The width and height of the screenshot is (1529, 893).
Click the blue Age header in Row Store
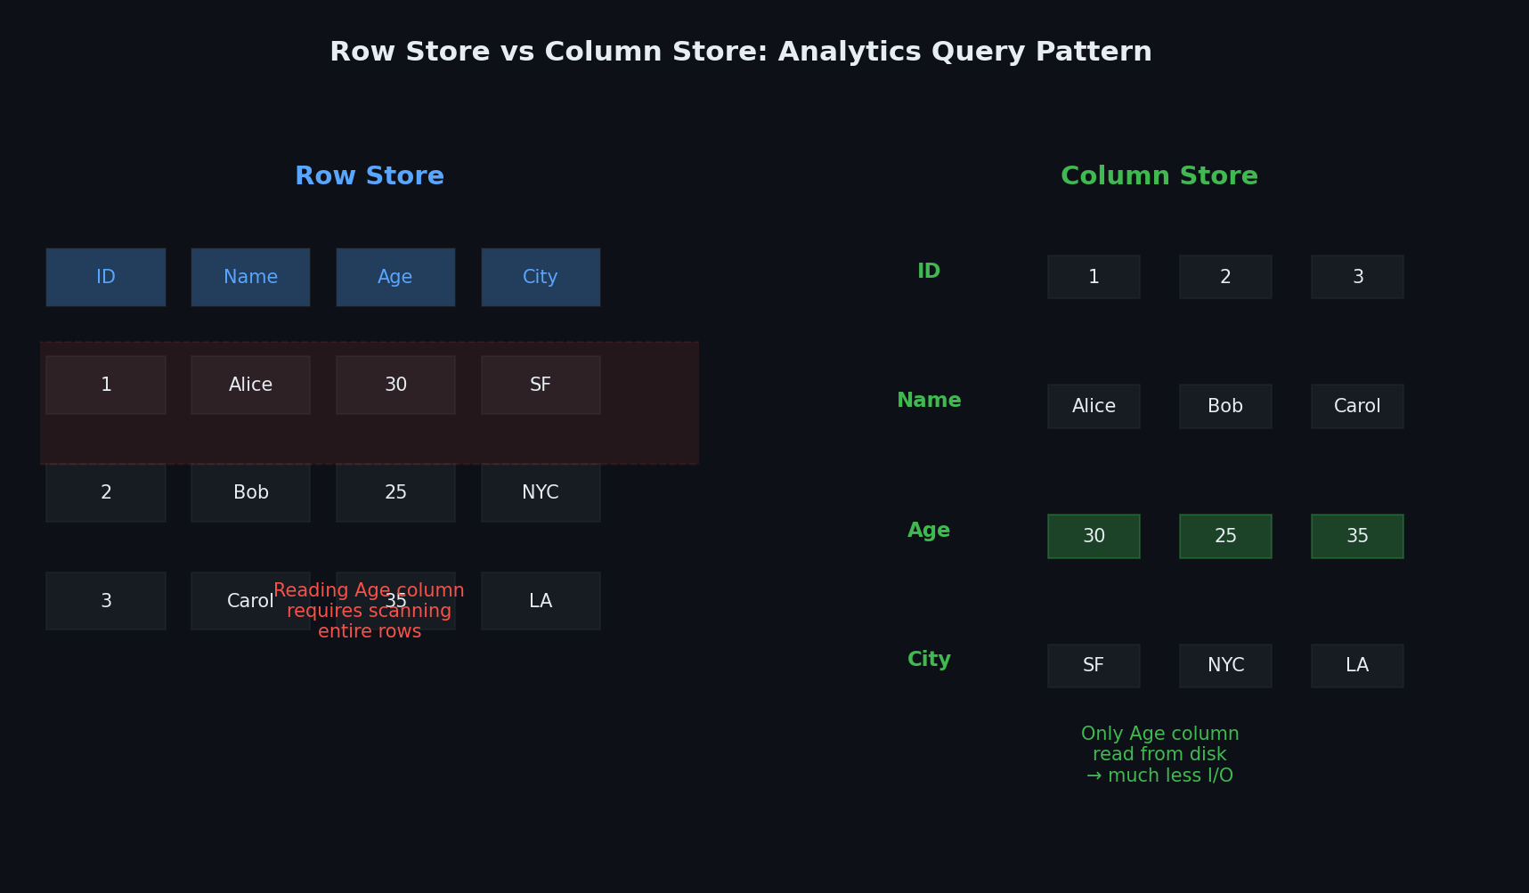(395, 277)
